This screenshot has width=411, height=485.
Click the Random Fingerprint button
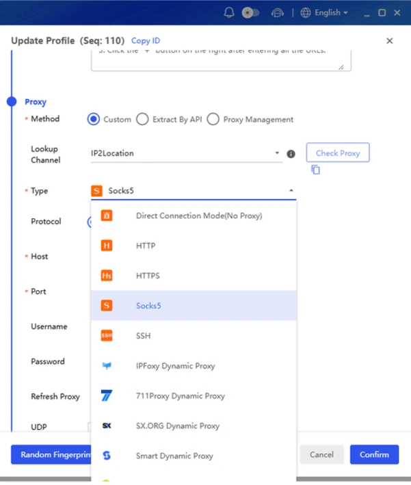(x=51, y=455)
